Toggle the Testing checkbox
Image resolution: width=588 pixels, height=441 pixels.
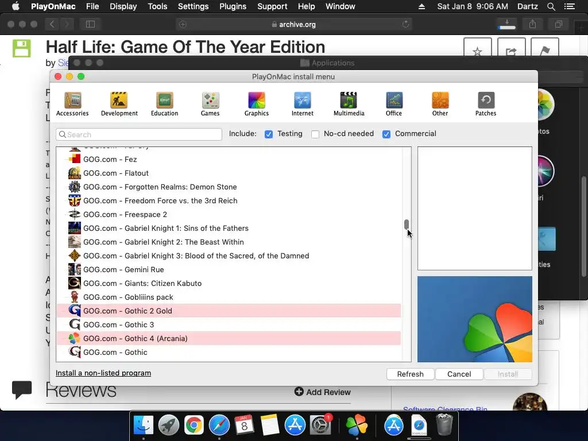[x=269, y=134]
